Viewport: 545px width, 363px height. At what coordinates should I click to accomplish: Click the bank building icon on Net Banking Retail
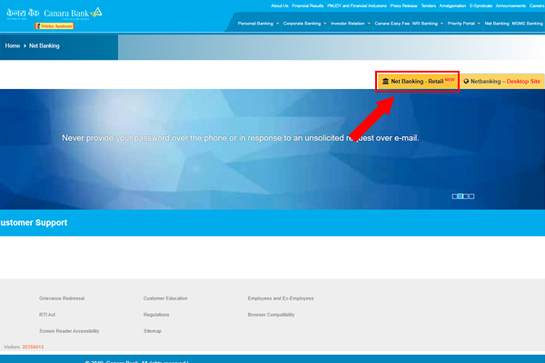385,82
